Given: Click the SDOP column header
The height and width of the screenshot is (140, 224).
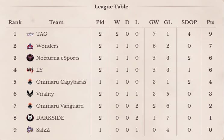Looking at the screenshot, I should pyautogui.click(x=189, y=22).
